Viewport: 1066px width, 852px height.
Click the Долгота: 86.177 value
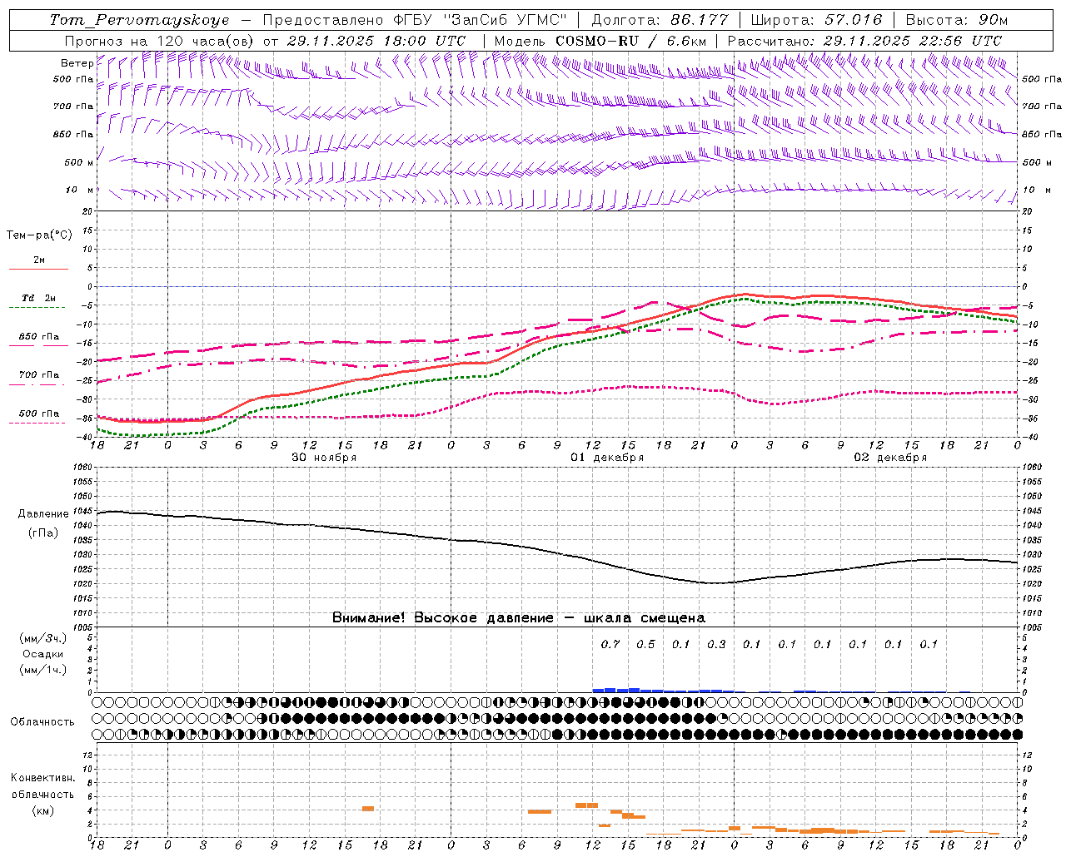[x=660, y=20]
